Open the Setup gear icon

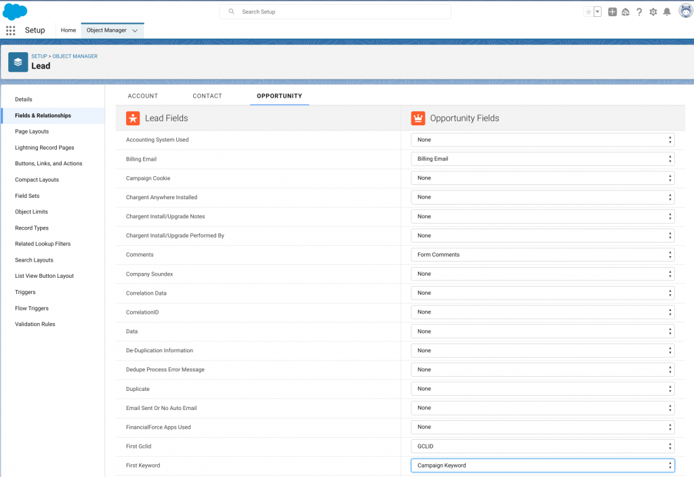click(x=653, y=12)
